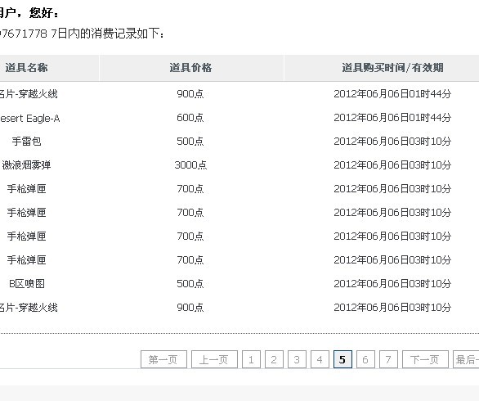Click the current page 5 button
479x401 pixels.
click(342, 359)
